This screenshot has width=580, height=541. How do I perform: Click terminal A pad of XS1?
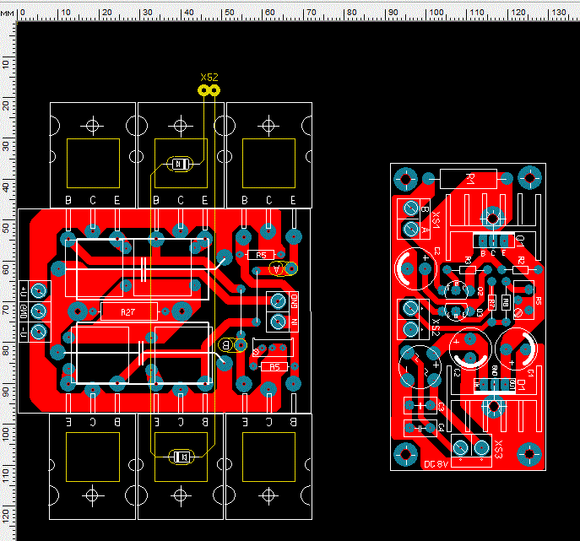[x=410, y=229]
